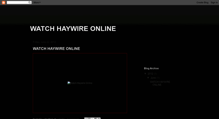Click the Create Blog link
The height and width of the screenshot is (119, 219).
click(x=202, y=3)
